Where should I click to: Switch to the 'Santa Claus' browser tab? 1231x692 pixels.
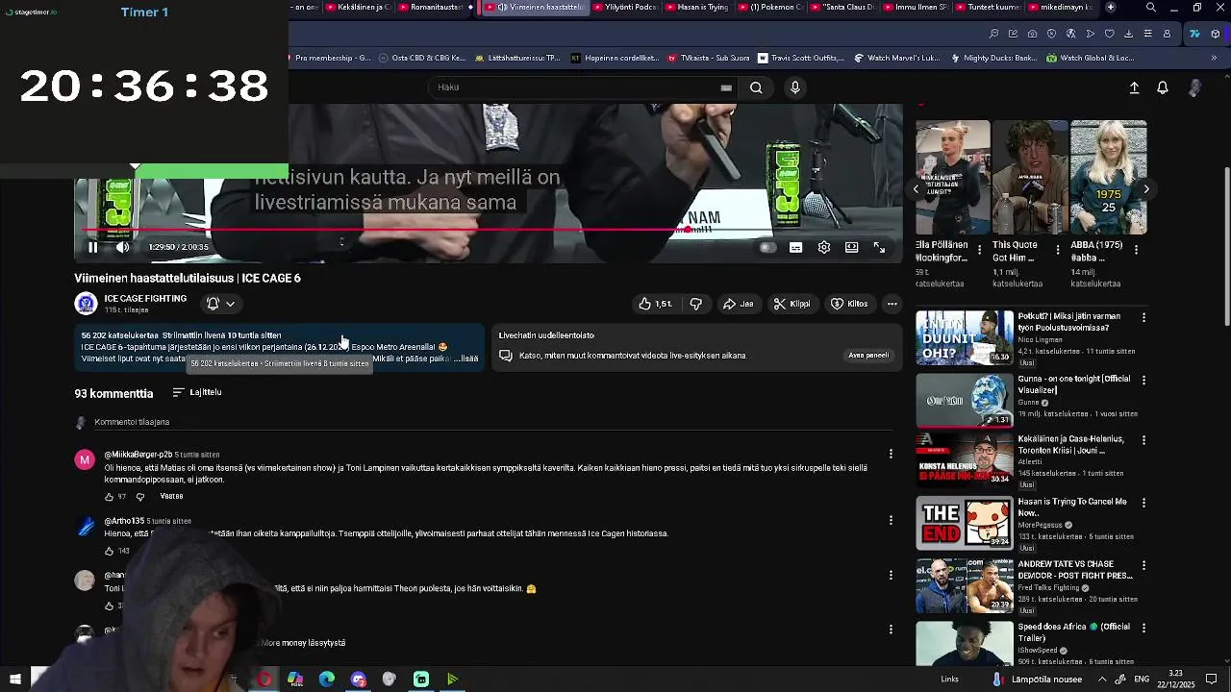coord(842,7)
